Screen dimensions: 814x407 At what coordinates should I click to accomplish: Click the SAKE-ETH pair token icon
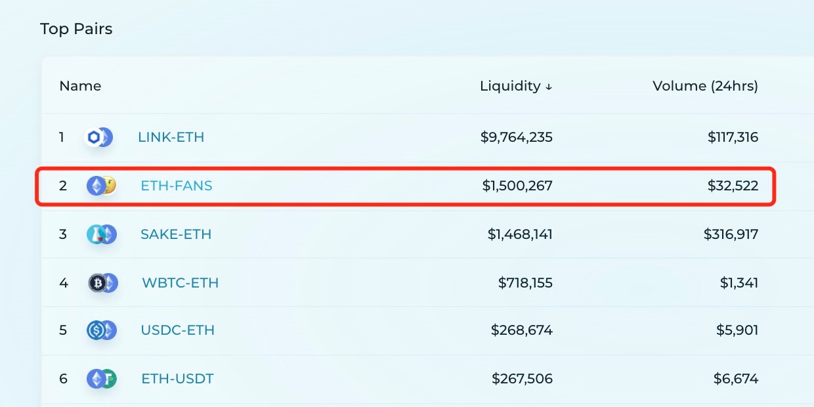101,234
